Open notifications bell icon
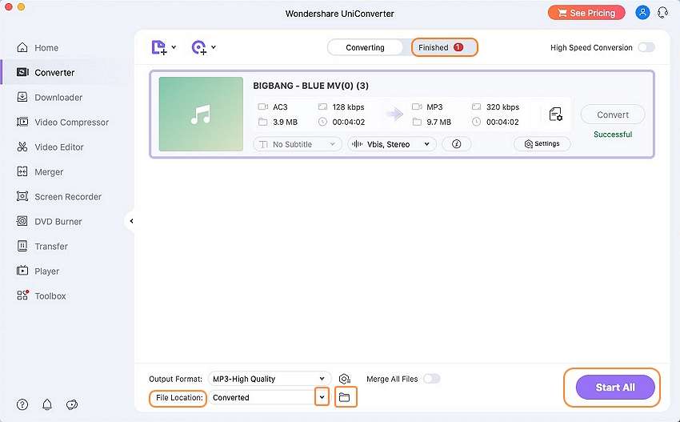Viewport: 680px width, 422px height. click(47, 404)
